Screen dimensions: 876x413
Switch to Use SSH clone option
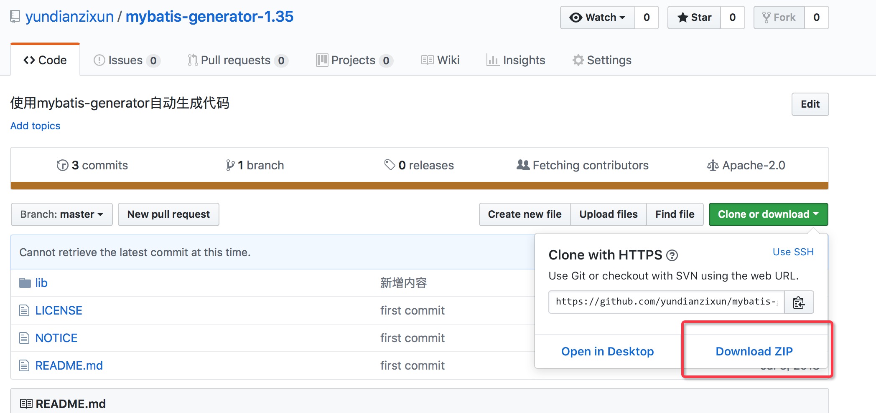[x=793, y=252]
